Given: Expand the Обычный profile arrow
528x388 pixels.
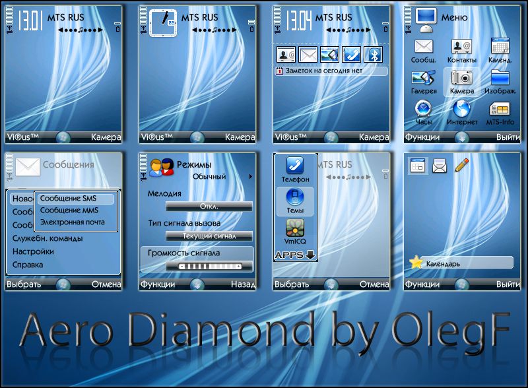Looking at the screenshot, I should coord(250,177).
